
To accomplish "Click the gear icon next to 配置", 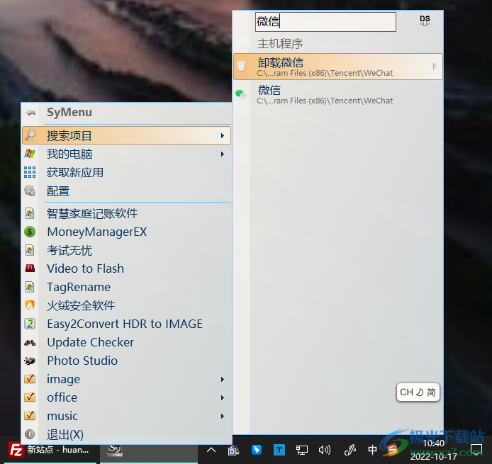I will coord(30,191).
